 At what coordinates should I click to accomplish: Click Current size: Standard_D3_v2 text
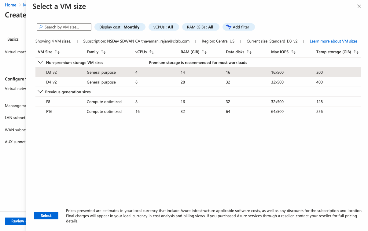pyautogui.click(x=272, y=41)
